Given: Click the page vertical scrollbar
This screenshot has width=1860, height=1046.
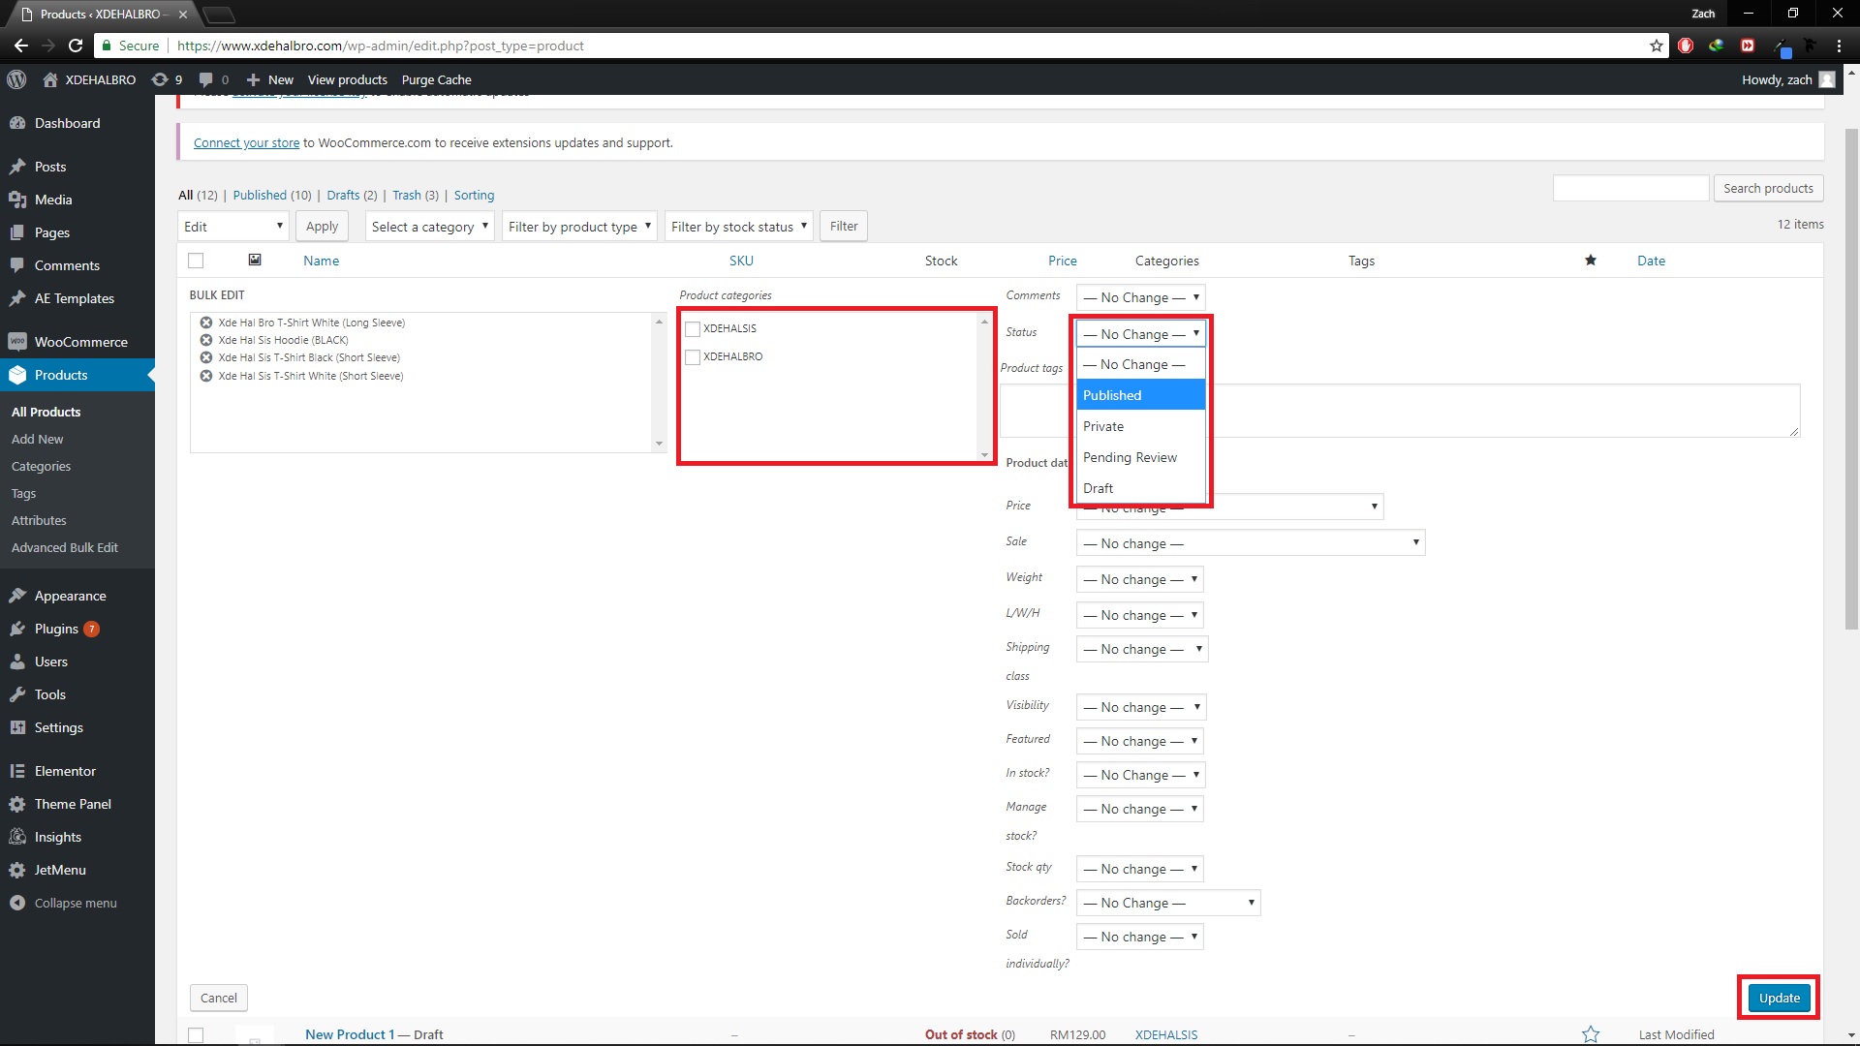Looking at the screenshot, I should pos(1851,378).
